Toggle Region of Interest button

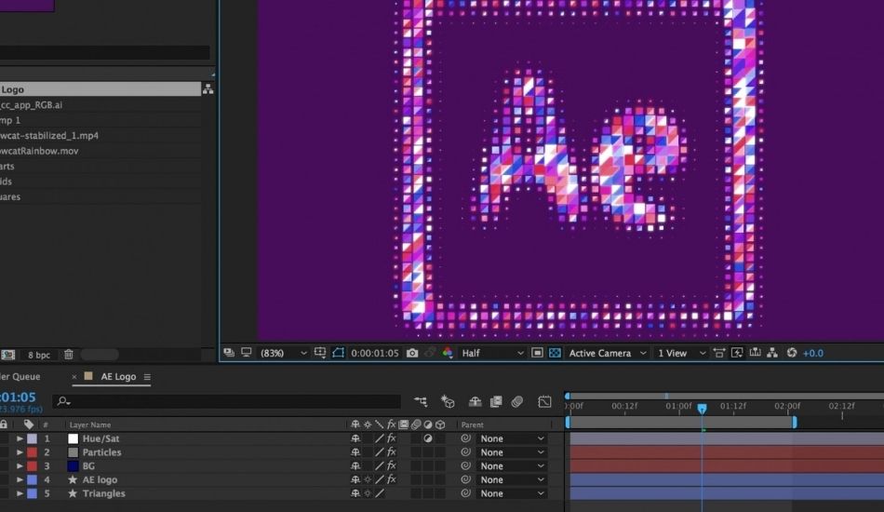click(x=338, y=354)
